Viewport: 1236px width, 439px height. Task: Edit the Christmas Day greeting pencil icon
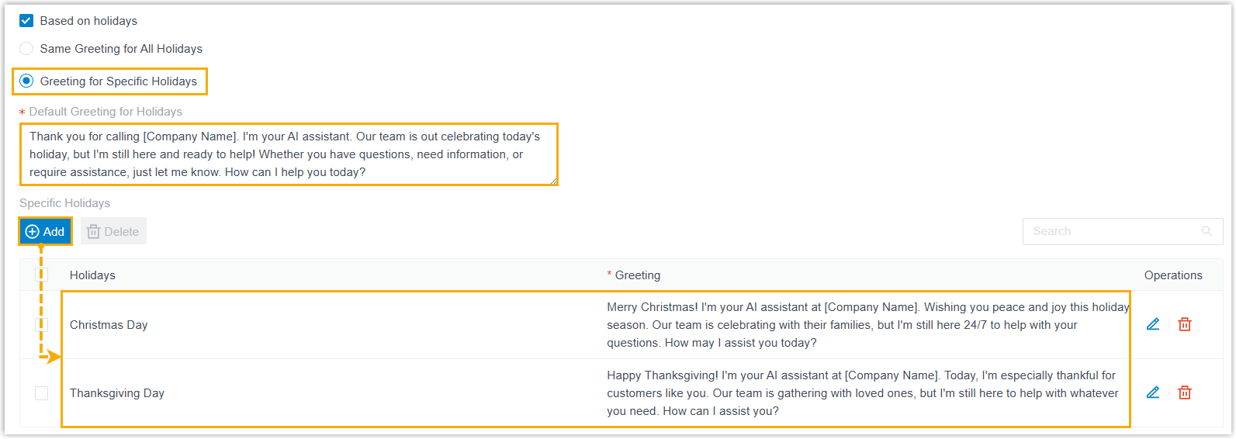click(1153, 324)
